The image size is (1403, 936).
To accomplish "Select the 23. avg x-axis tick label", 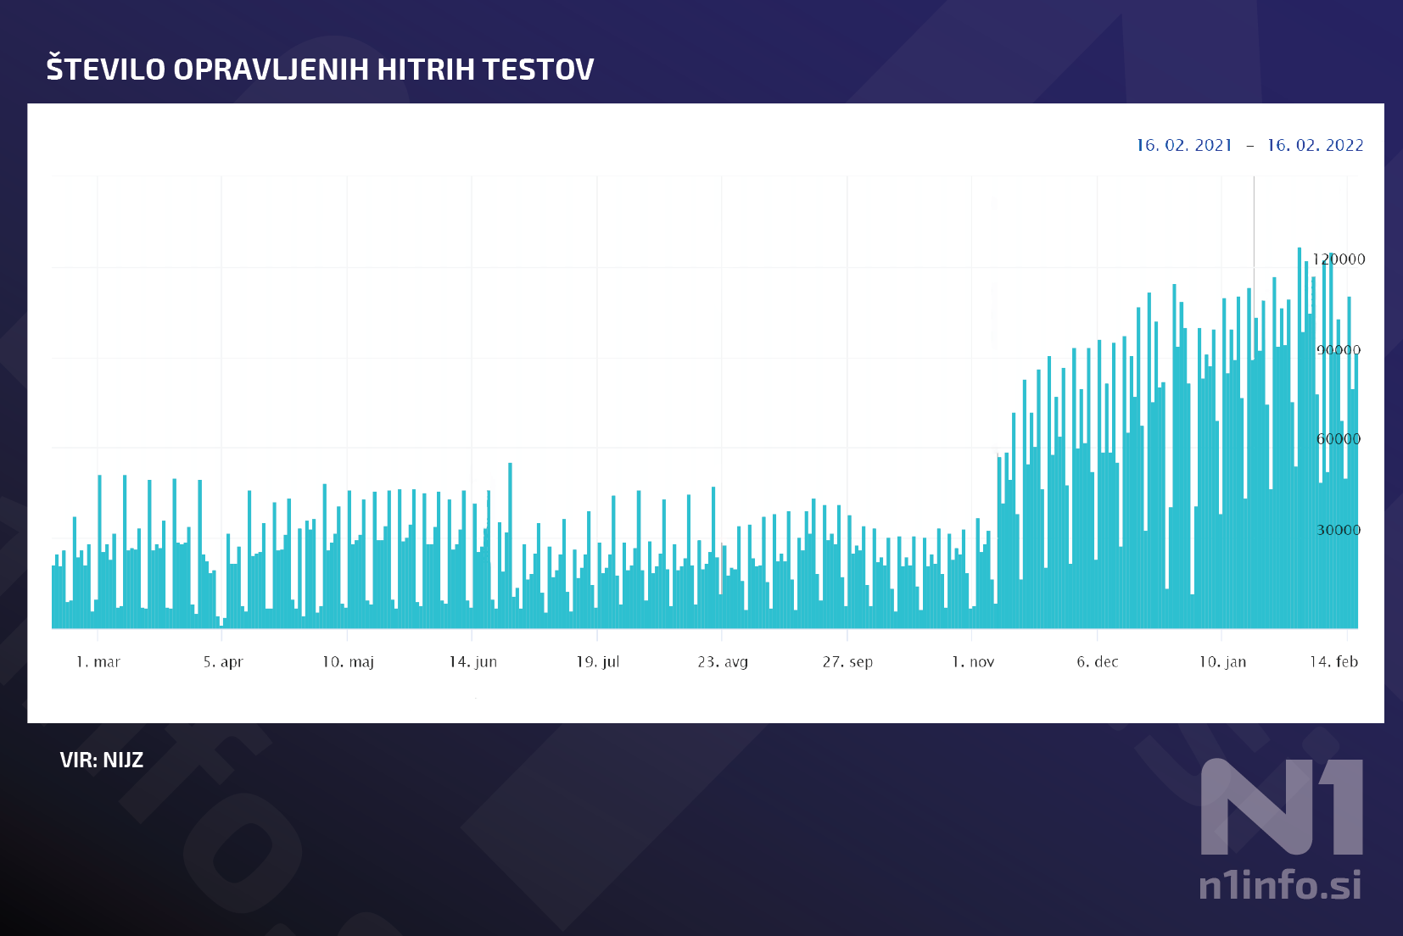I will click(x=723, y=662).
